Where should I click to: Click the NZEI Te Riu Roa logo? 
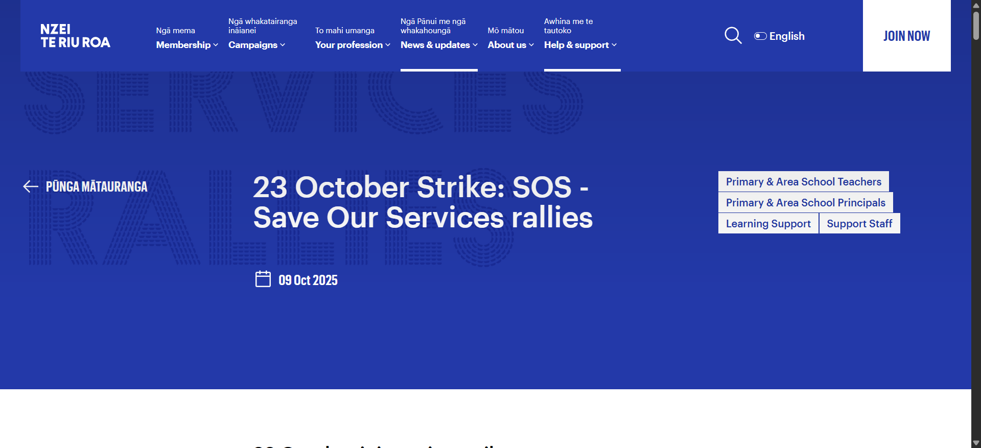(x=75, y=36)
